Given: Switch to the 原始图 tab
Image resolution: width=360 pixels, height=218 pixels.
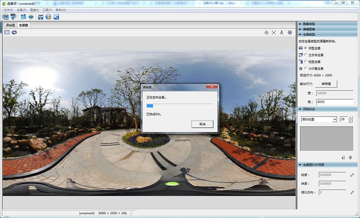Looking at the screenshot, I should coord(10,25).
